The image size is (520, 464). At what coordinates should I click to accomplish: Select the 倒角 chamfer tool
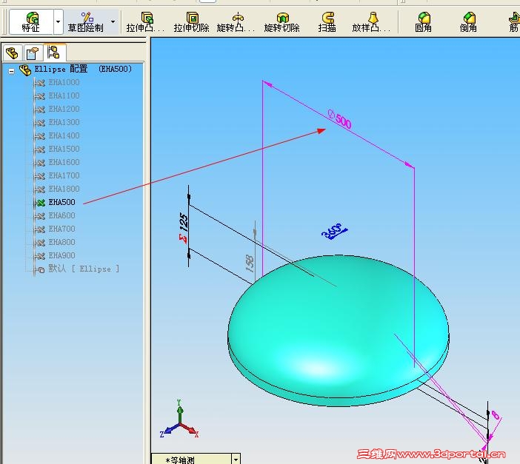(x=468, y=22)
